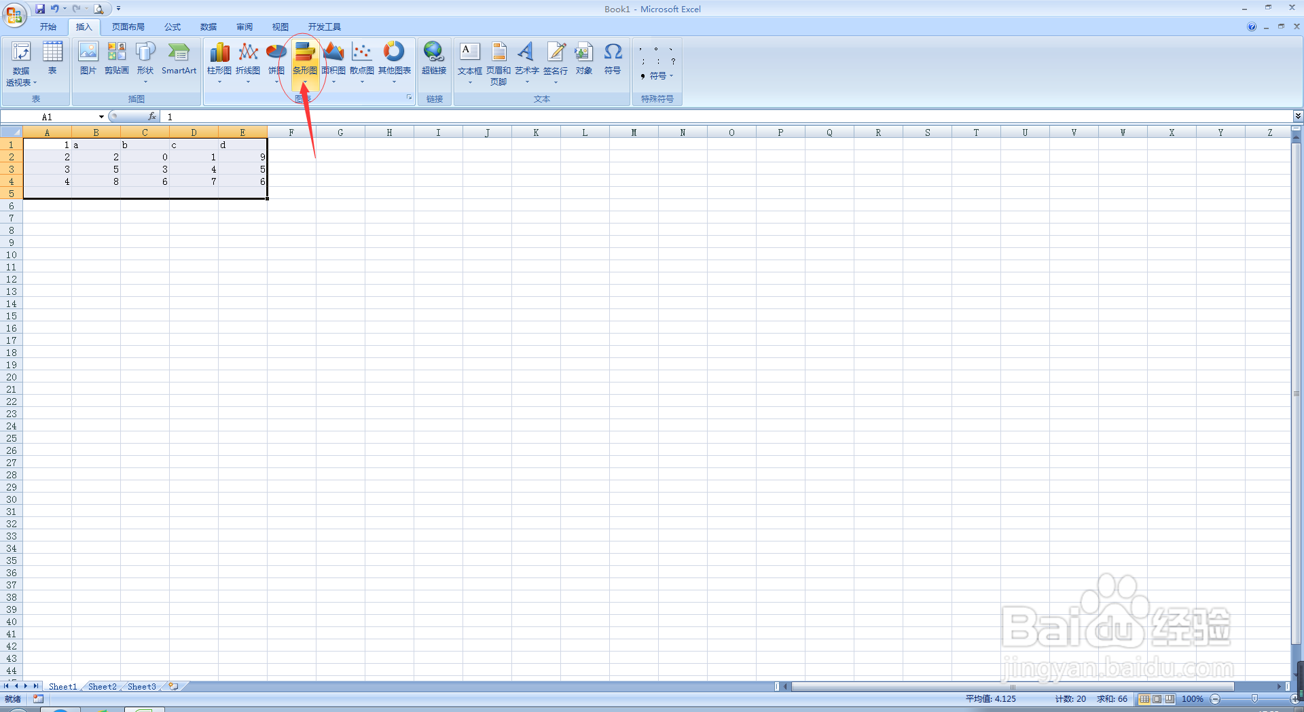Switch to the 公式 (Formulas) tab
1304x712 pixels.
[x=173, y=27]
